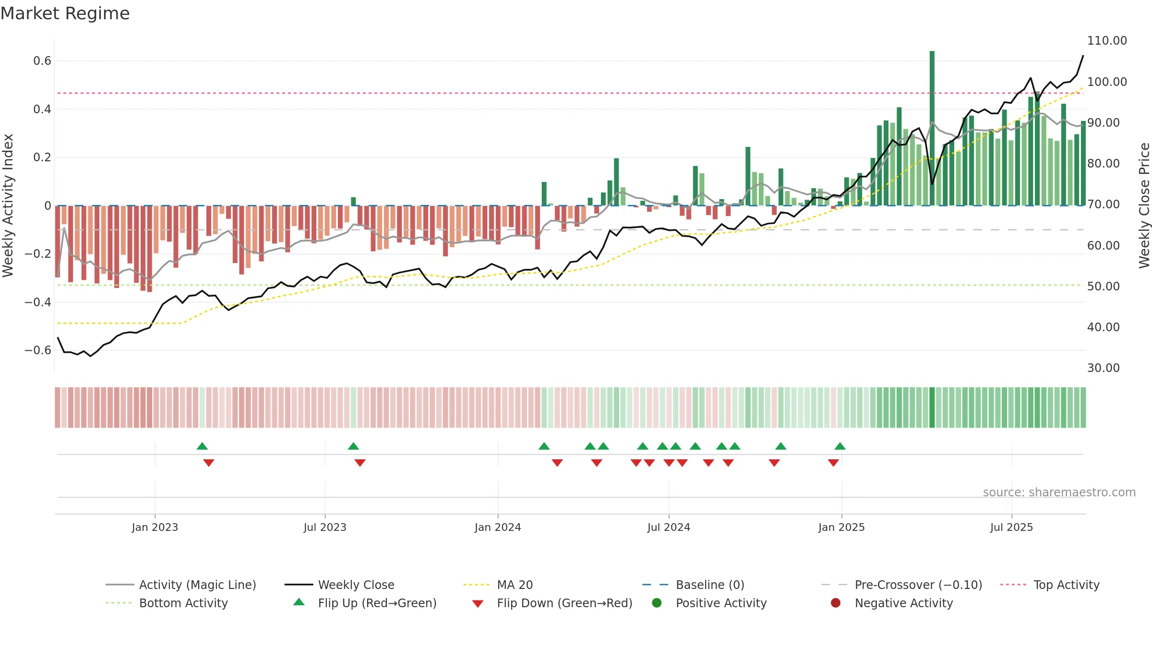Viewport: 1152px width, 648px height.
Task: Click the 0.6 activity axis label
Action: click(x=42, y=61)
